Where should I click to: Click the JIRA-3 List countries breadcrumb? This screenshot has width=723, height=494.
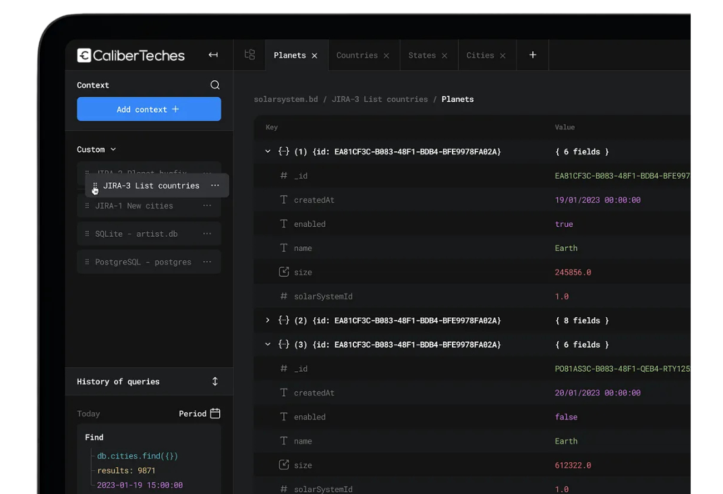[x=380, y=99]
